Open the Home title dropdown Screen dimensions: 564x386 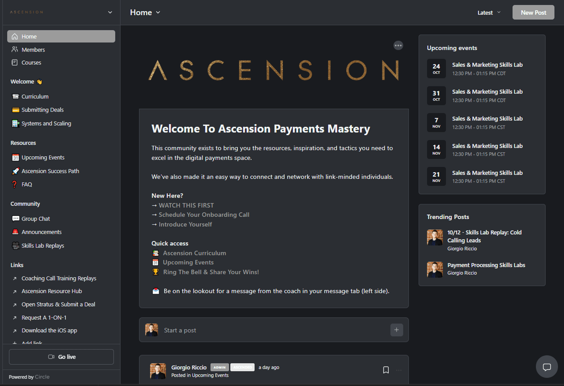tap(145, 12)
